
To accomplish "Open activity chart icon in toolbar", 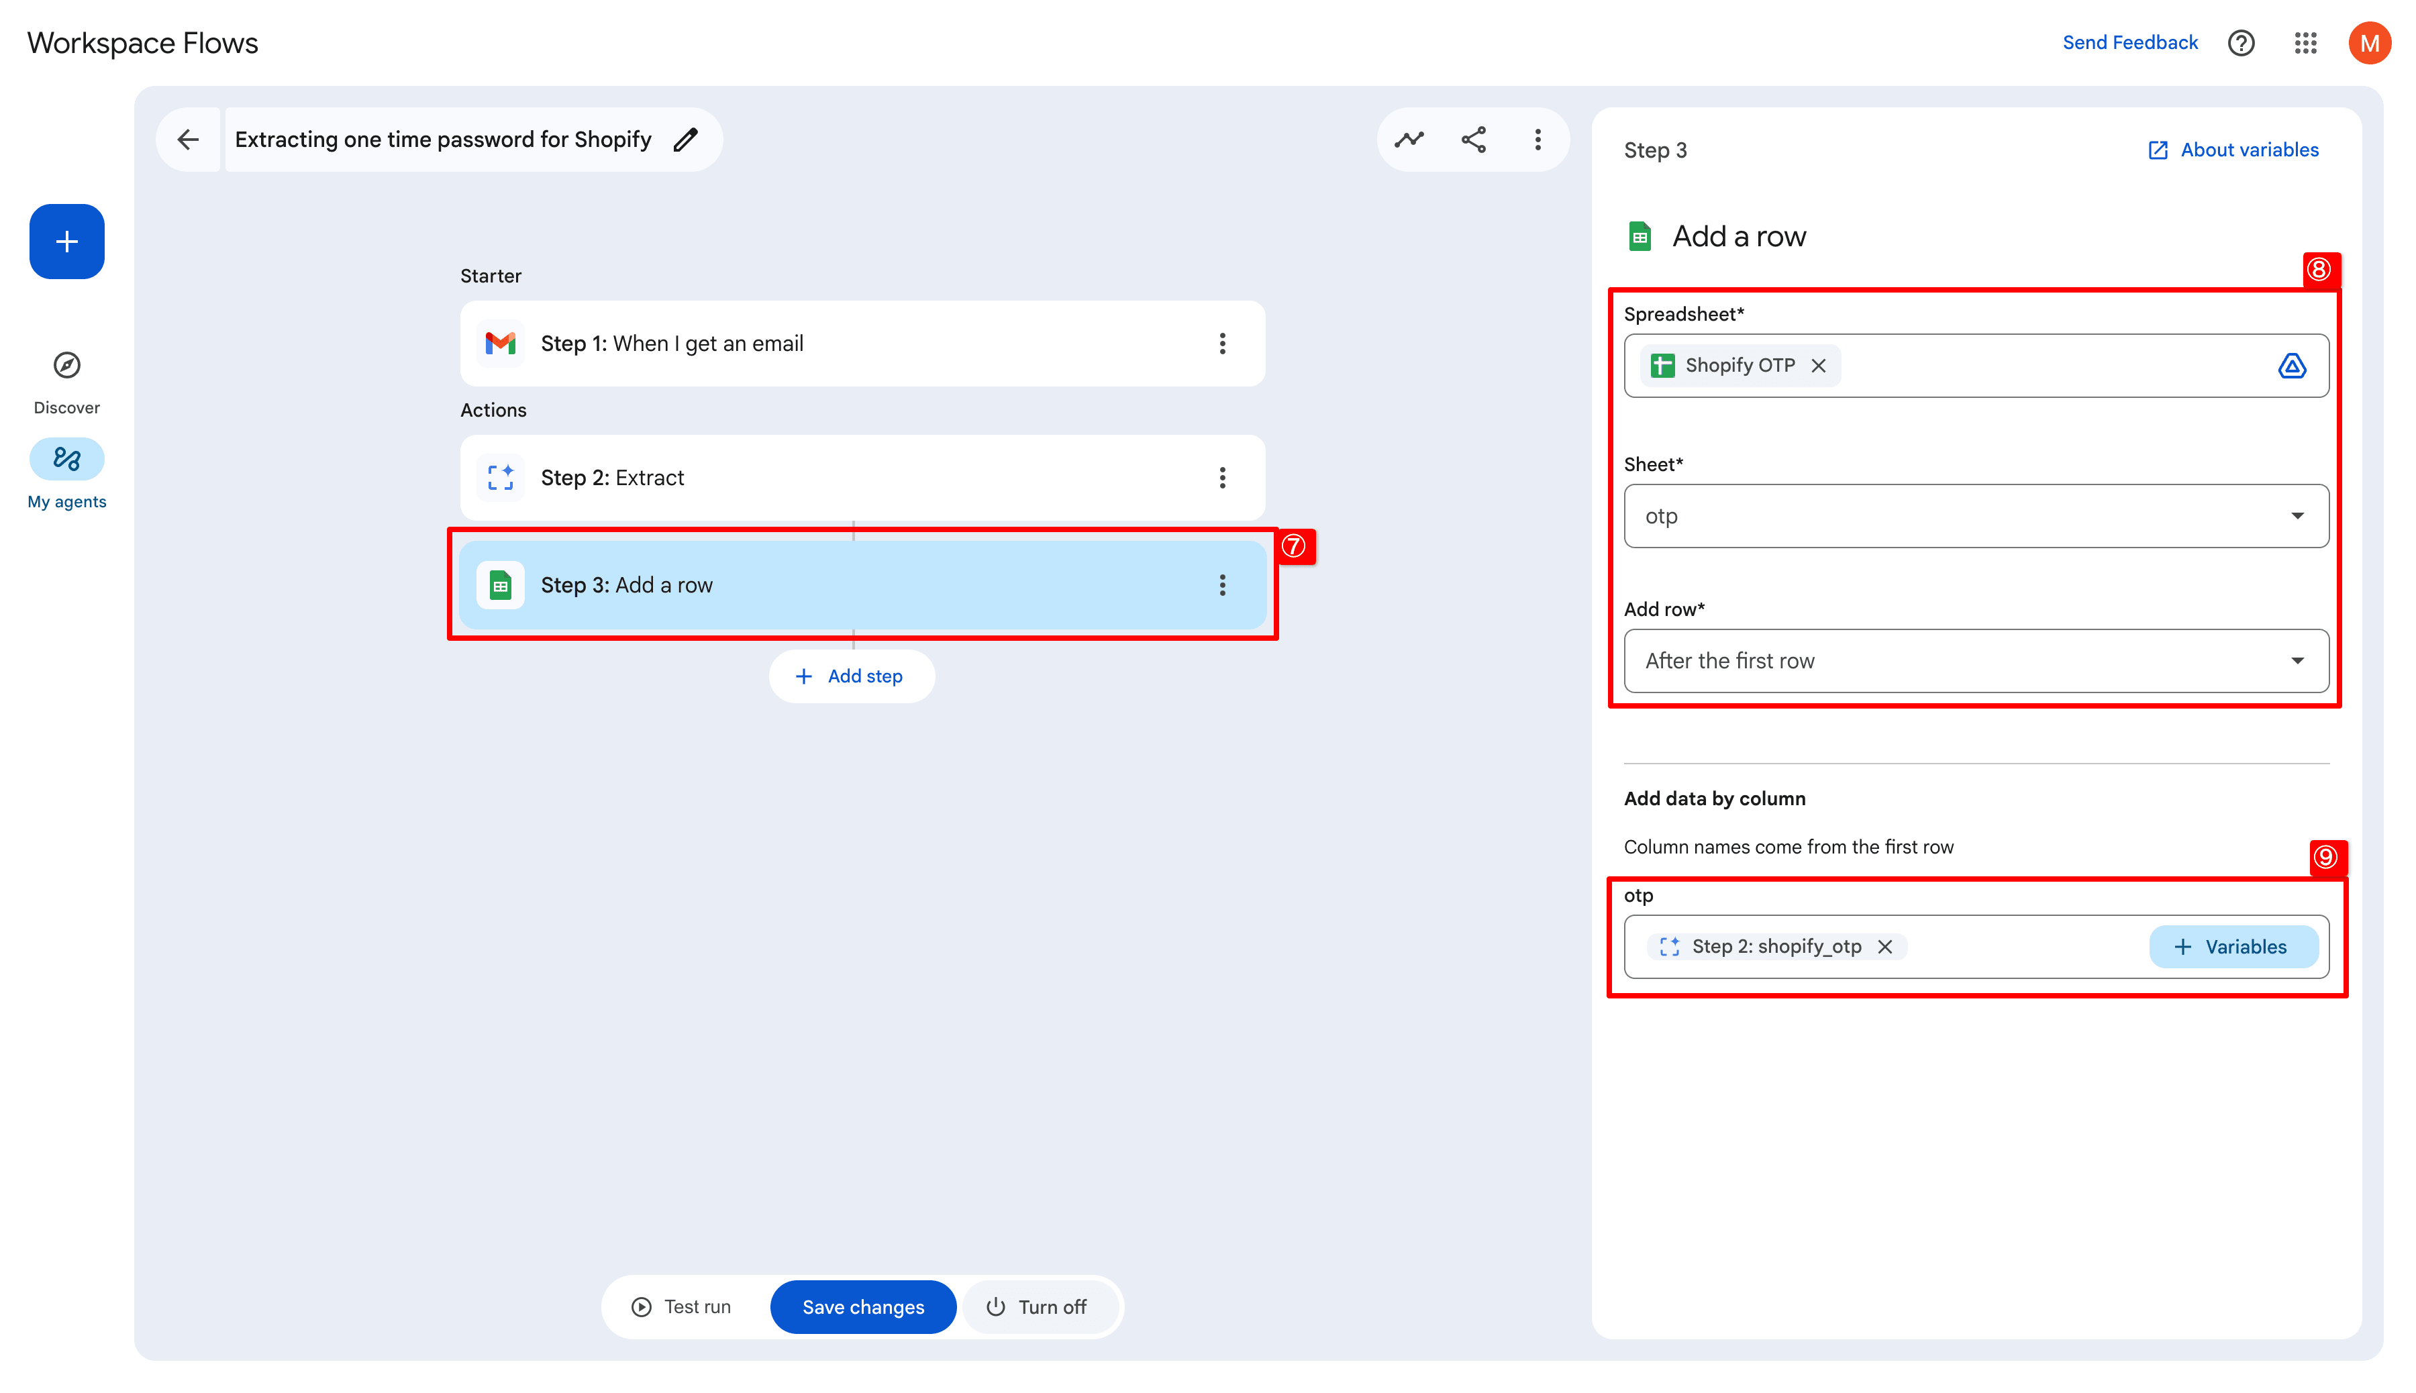I will (x=1409, y=140).
